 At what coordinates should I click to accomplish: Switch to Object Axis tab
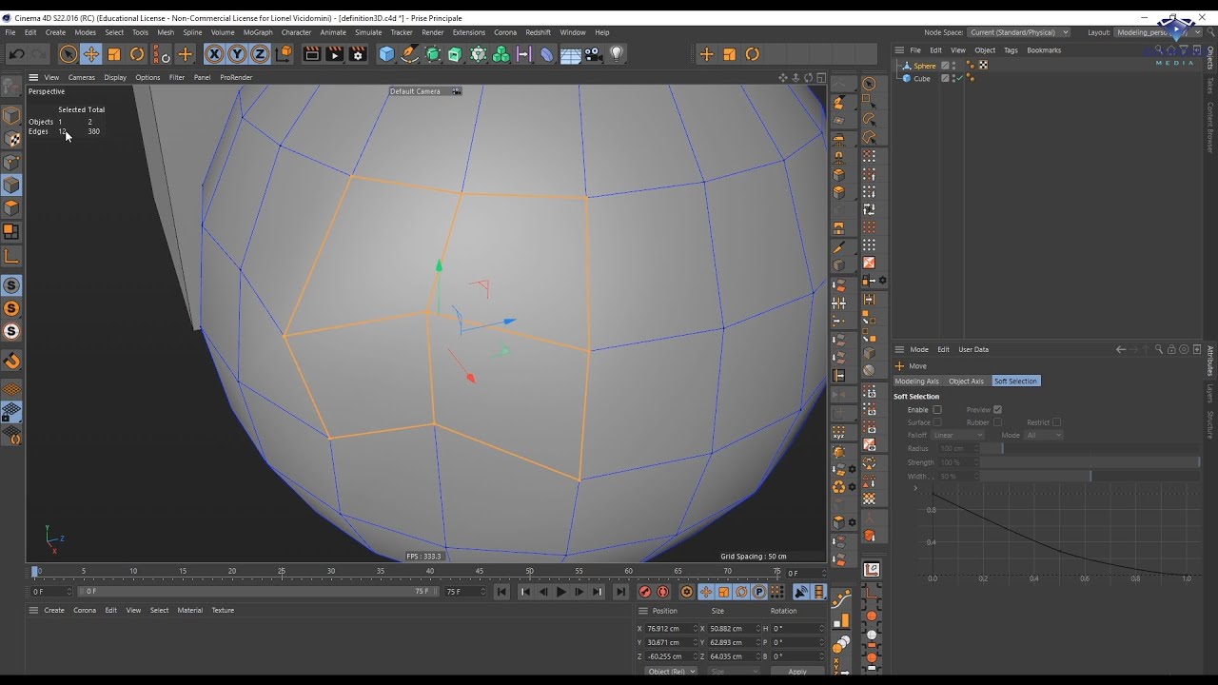(x=966, y=381)
